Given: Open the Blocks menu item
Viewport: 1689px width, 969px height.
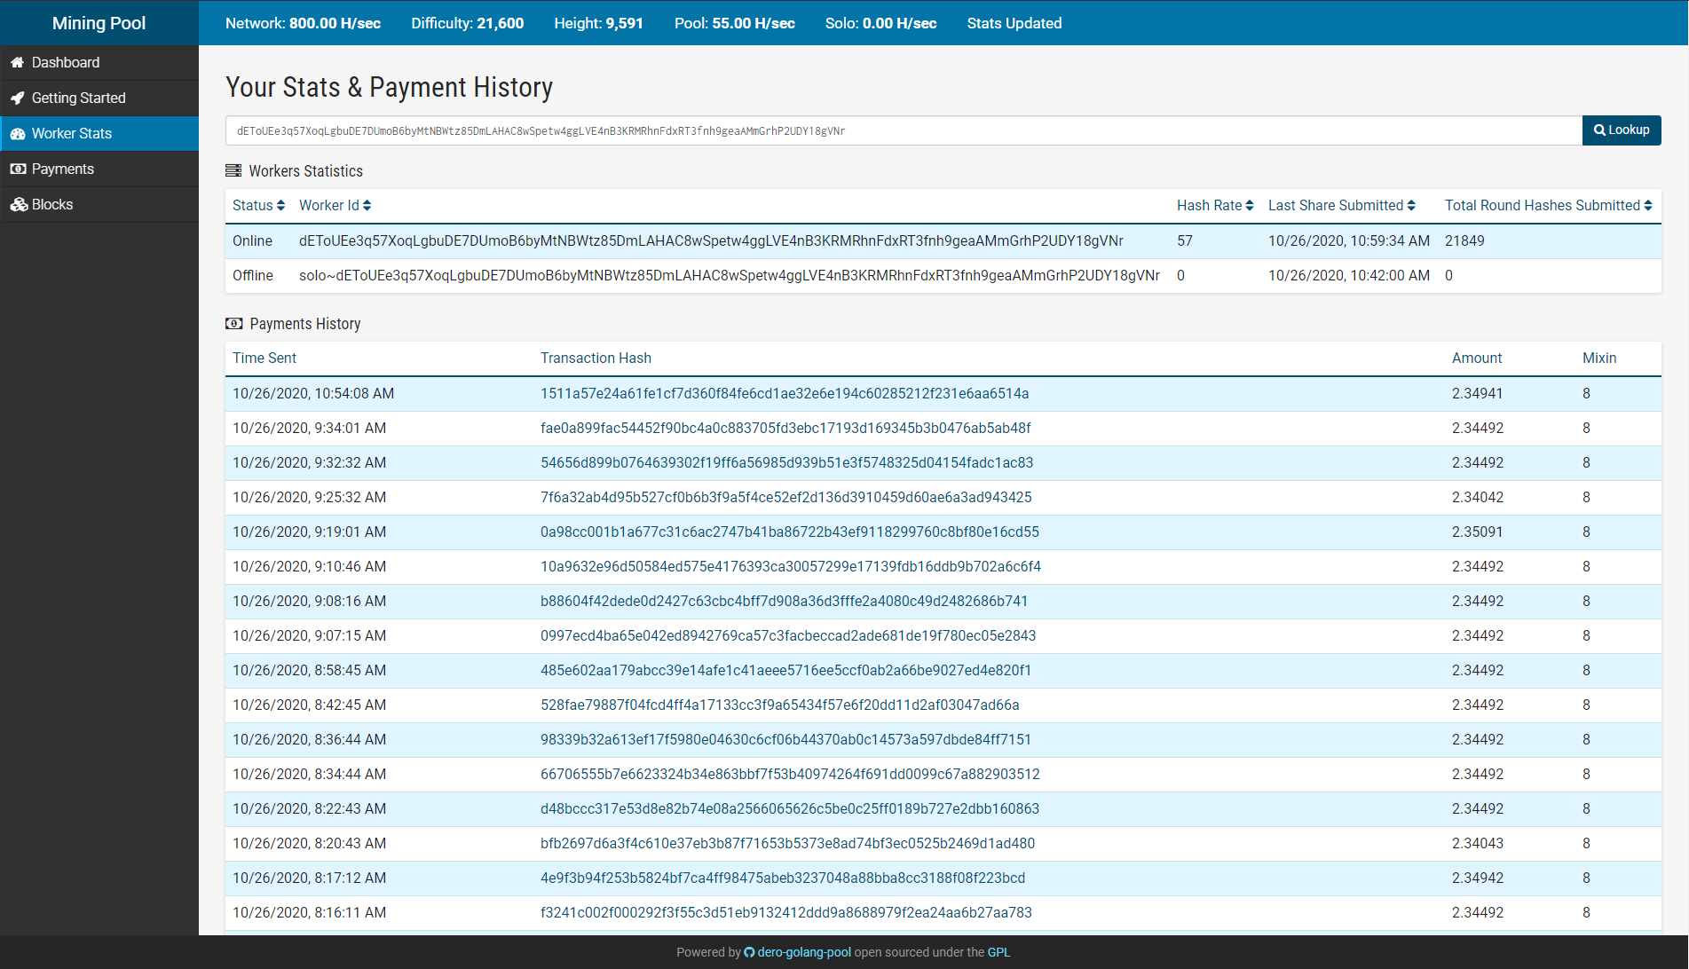Looking at the screenshot, I should (99, 204).
